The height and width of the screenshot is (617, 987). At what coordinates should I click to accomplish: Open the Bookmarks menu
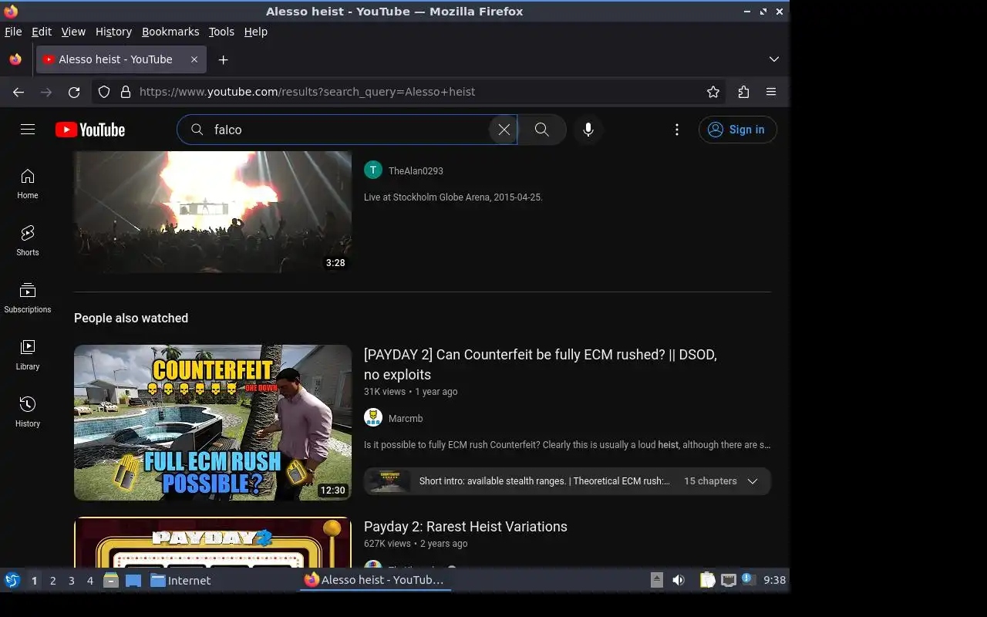point(170,32)
